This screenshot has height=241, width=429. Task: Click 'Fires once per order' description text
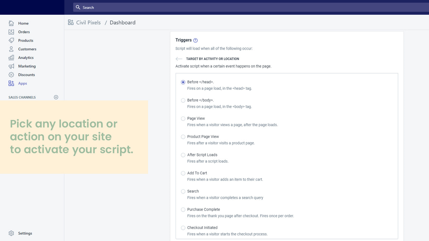point(276,216)
